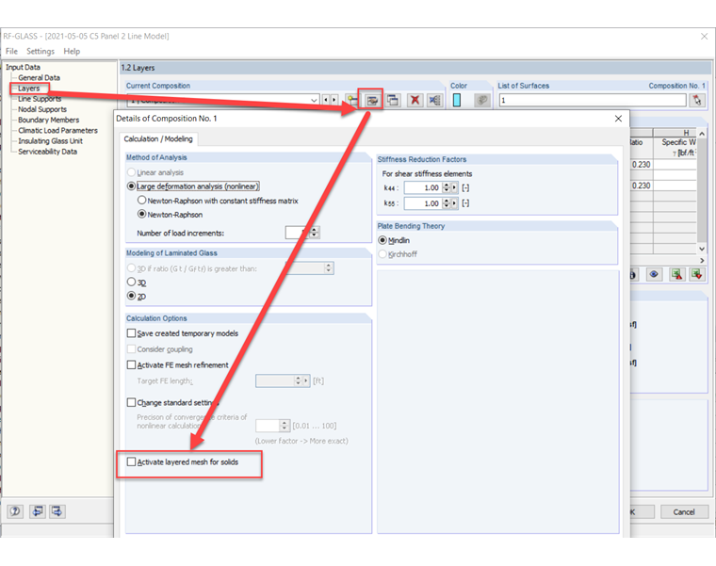Open the File menu

(x=11, y=51)
